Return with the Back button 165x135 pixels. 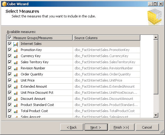(72, 127)
